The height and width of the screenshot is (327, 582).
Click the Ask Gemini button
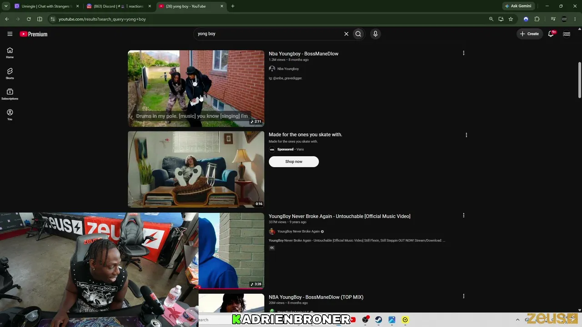(518, 6)
